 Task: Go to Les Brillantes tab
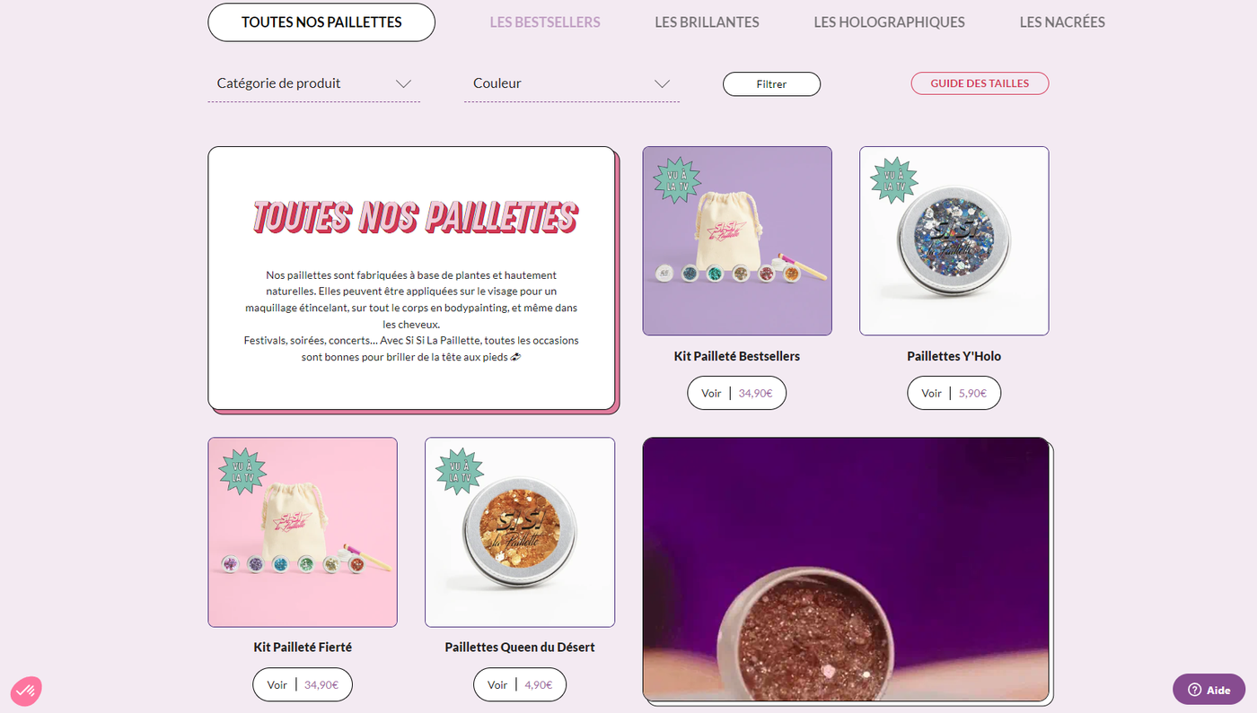click(707, 22)
